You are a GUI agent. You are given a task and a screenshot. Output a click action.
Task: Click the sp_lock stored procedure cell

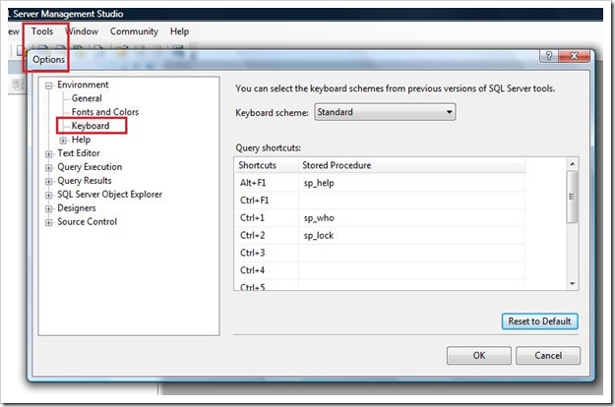click(x=411, y=235)
